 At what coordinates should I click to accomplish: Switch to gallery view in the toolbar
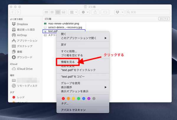point(63,12)
